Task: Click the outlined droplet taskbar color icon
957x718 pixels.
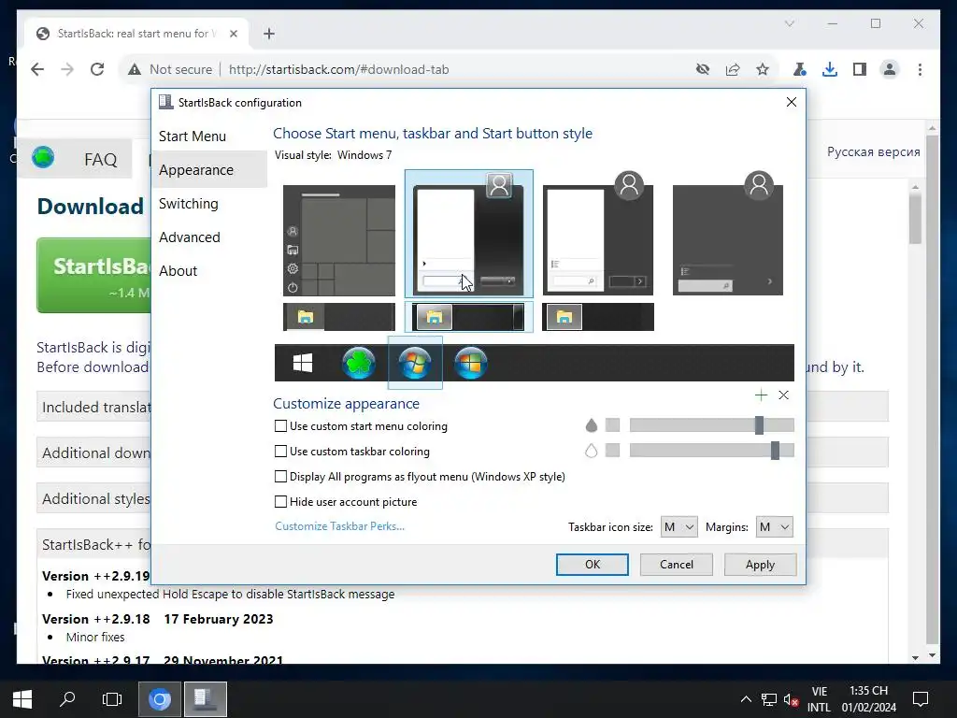Action: pos(591,451)
